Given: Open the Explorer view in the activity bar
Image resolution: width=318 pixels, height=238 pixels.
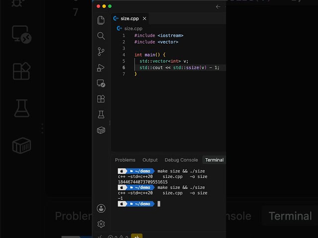Looking at the screenshot, I should pos(101,20).
